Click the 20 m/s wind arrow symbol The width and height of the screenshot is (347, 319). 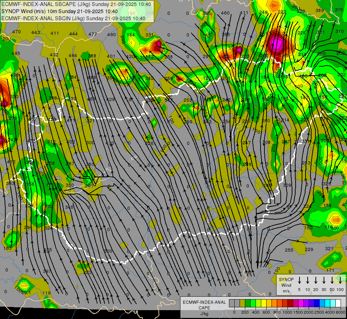[x=316, y=280]
